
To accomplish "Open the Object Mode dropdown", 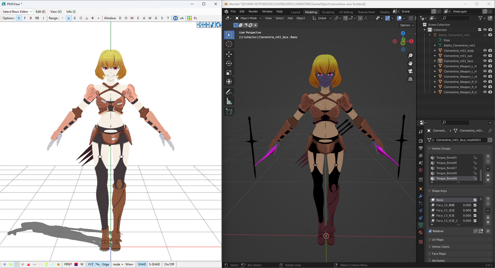I will [x=248, y=18].
